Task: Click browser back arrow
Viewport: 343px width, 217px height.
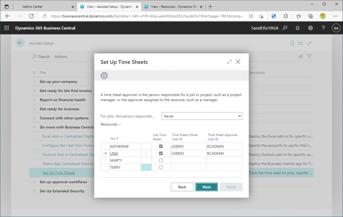Action: 8,16
